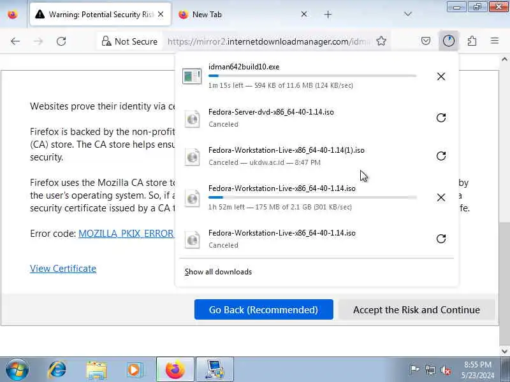
Task: Click the muted volume tray icon
Action: click(445, 370)
